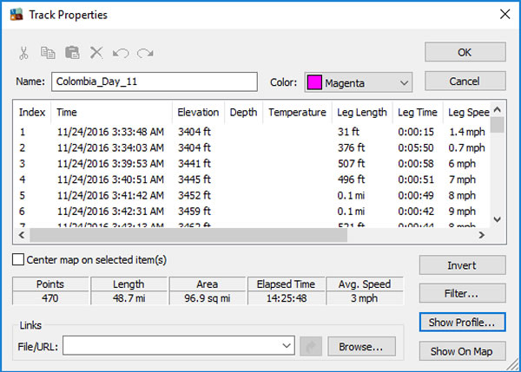Click the vertical scrollbar thumb
Screen dimensions: 521x372
(x=498, y=125)
